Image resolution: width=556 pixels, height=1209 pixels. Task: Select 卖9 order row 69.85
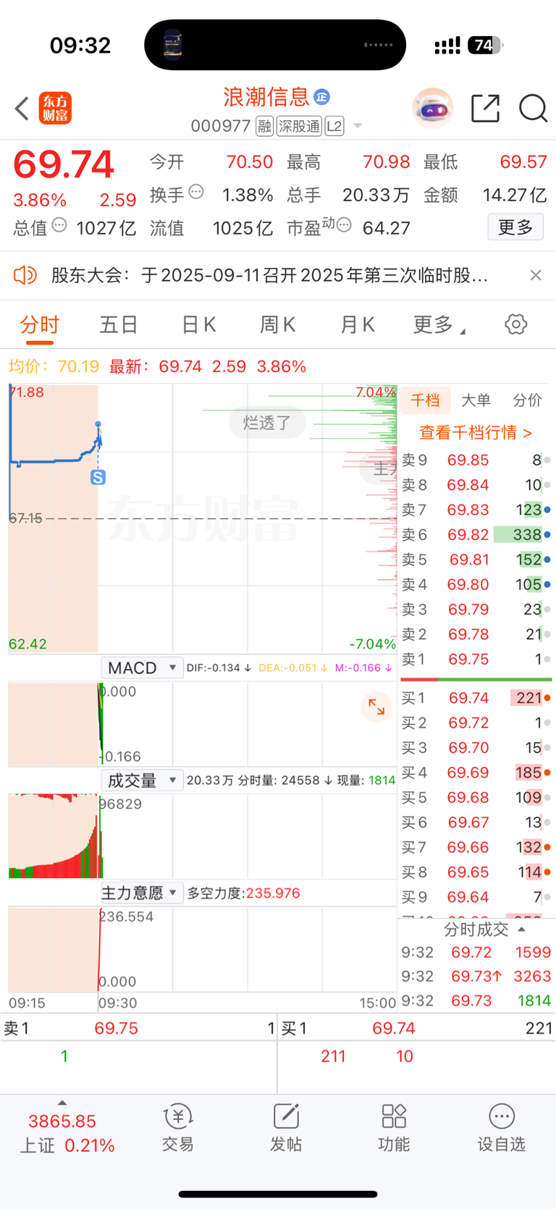coord(476,460)
